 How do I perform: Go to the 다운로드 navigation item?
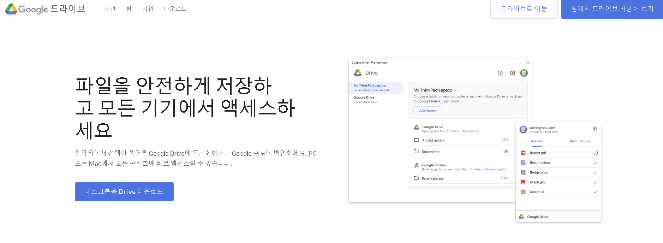(175, 9)
